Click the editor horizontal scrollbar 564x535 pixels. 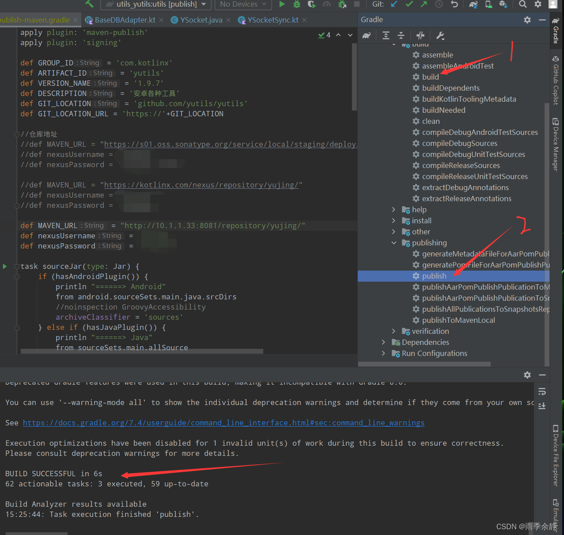[x=142, y=351]
